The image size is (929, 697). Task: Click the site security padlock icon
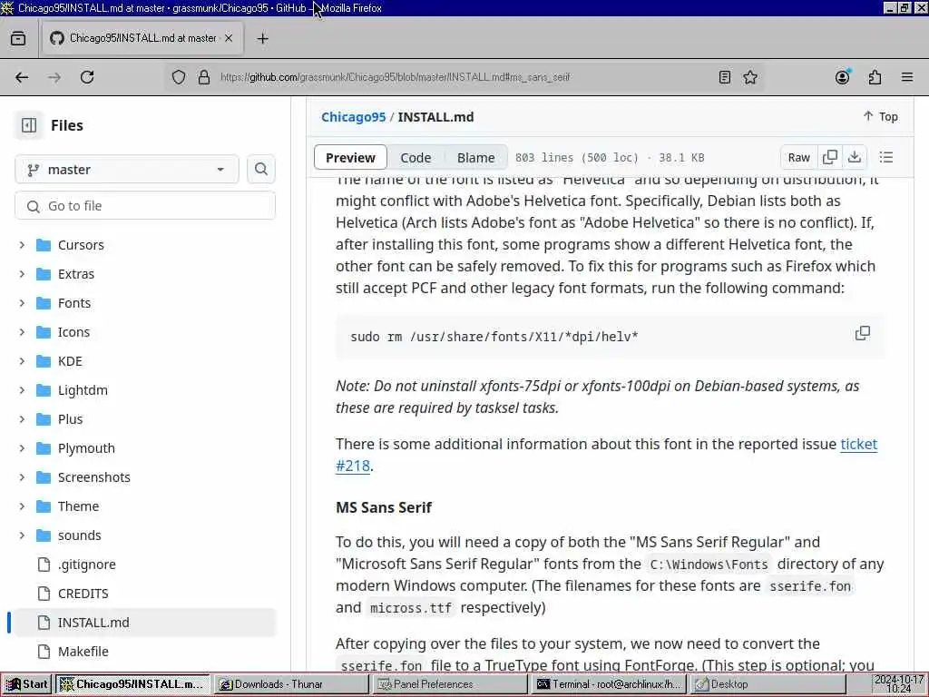[204, 77]
